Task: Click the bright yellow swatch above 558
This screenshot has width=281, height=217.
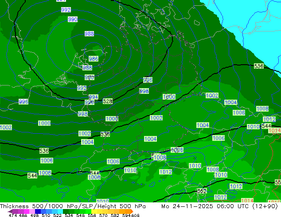Action: point(94,211)
